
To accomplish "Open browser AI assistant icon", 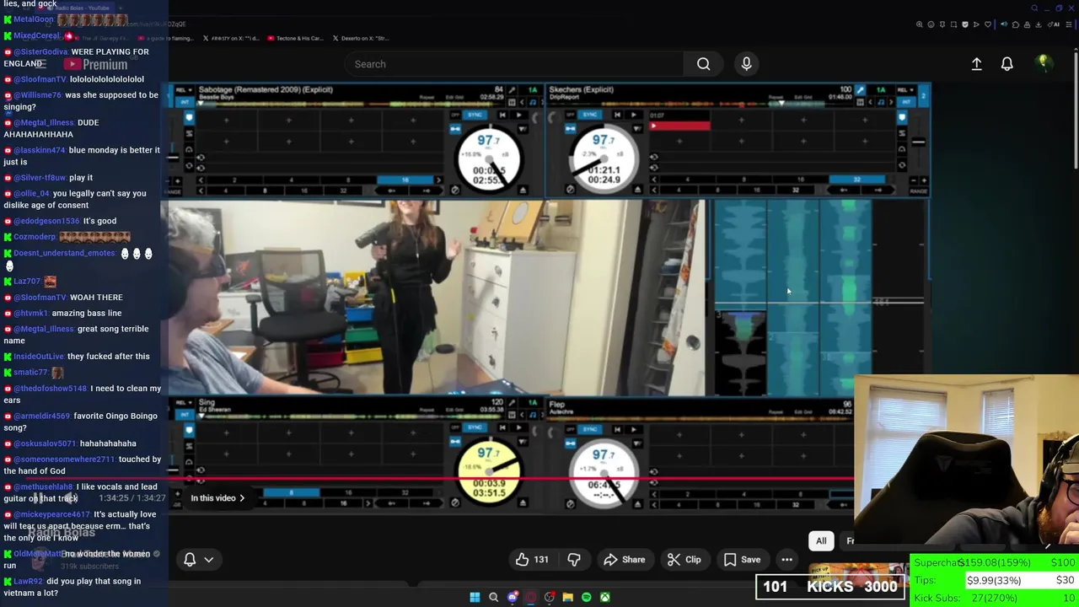I will point(1054,24).
